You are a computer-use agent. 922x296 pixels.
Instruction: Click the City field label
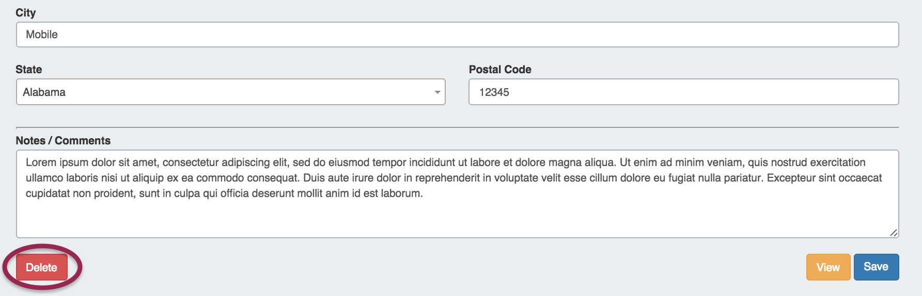pos(26,13)
